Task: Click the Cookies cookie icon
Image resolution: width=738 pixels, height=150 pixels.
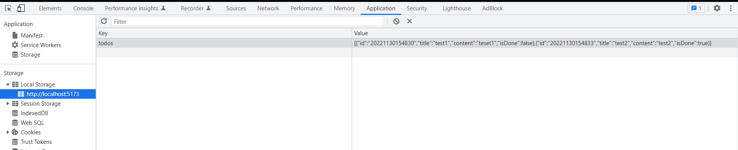Action: (x=15, y=132)
